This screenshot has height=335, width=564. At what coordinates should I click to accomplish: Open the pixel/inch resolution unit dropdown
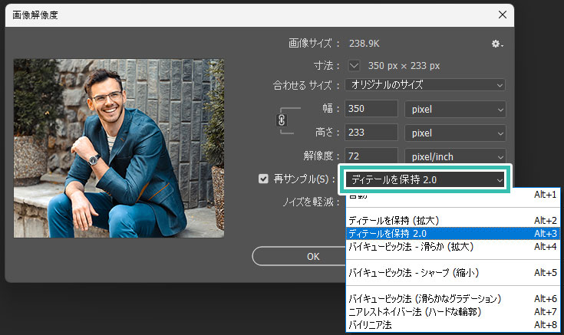[455, 156]
